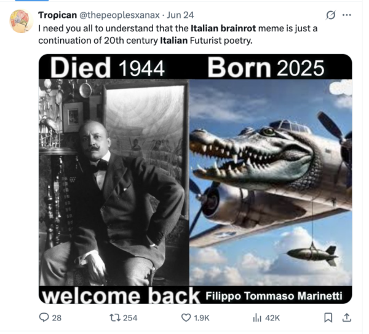Click the Tropican display name

(57, 15)
